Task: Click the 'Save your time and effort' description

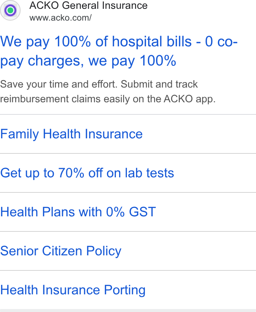Action: click(x=99, y=84)
